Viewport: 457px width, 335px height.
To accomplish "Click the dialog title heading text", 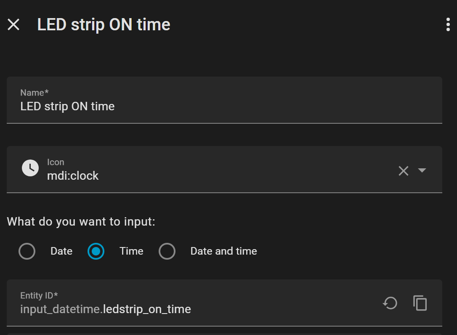I will (x=104, y=25).
